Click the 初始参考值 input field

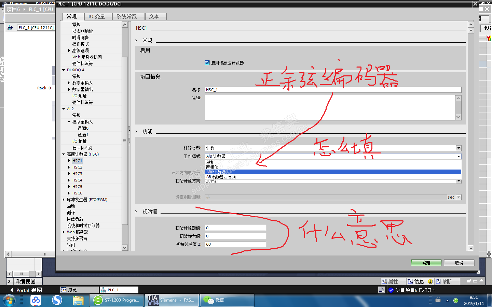click(x=235, y=236)
